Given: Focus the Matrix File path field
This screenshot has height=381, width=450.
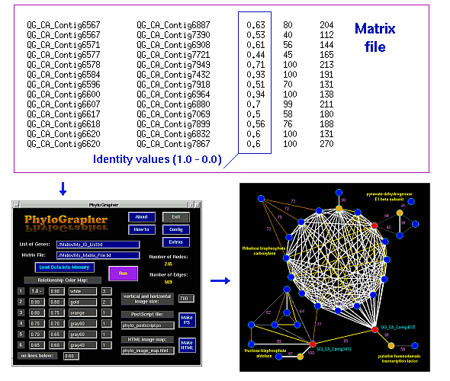Looking at the screenshot, I should 98,255.
